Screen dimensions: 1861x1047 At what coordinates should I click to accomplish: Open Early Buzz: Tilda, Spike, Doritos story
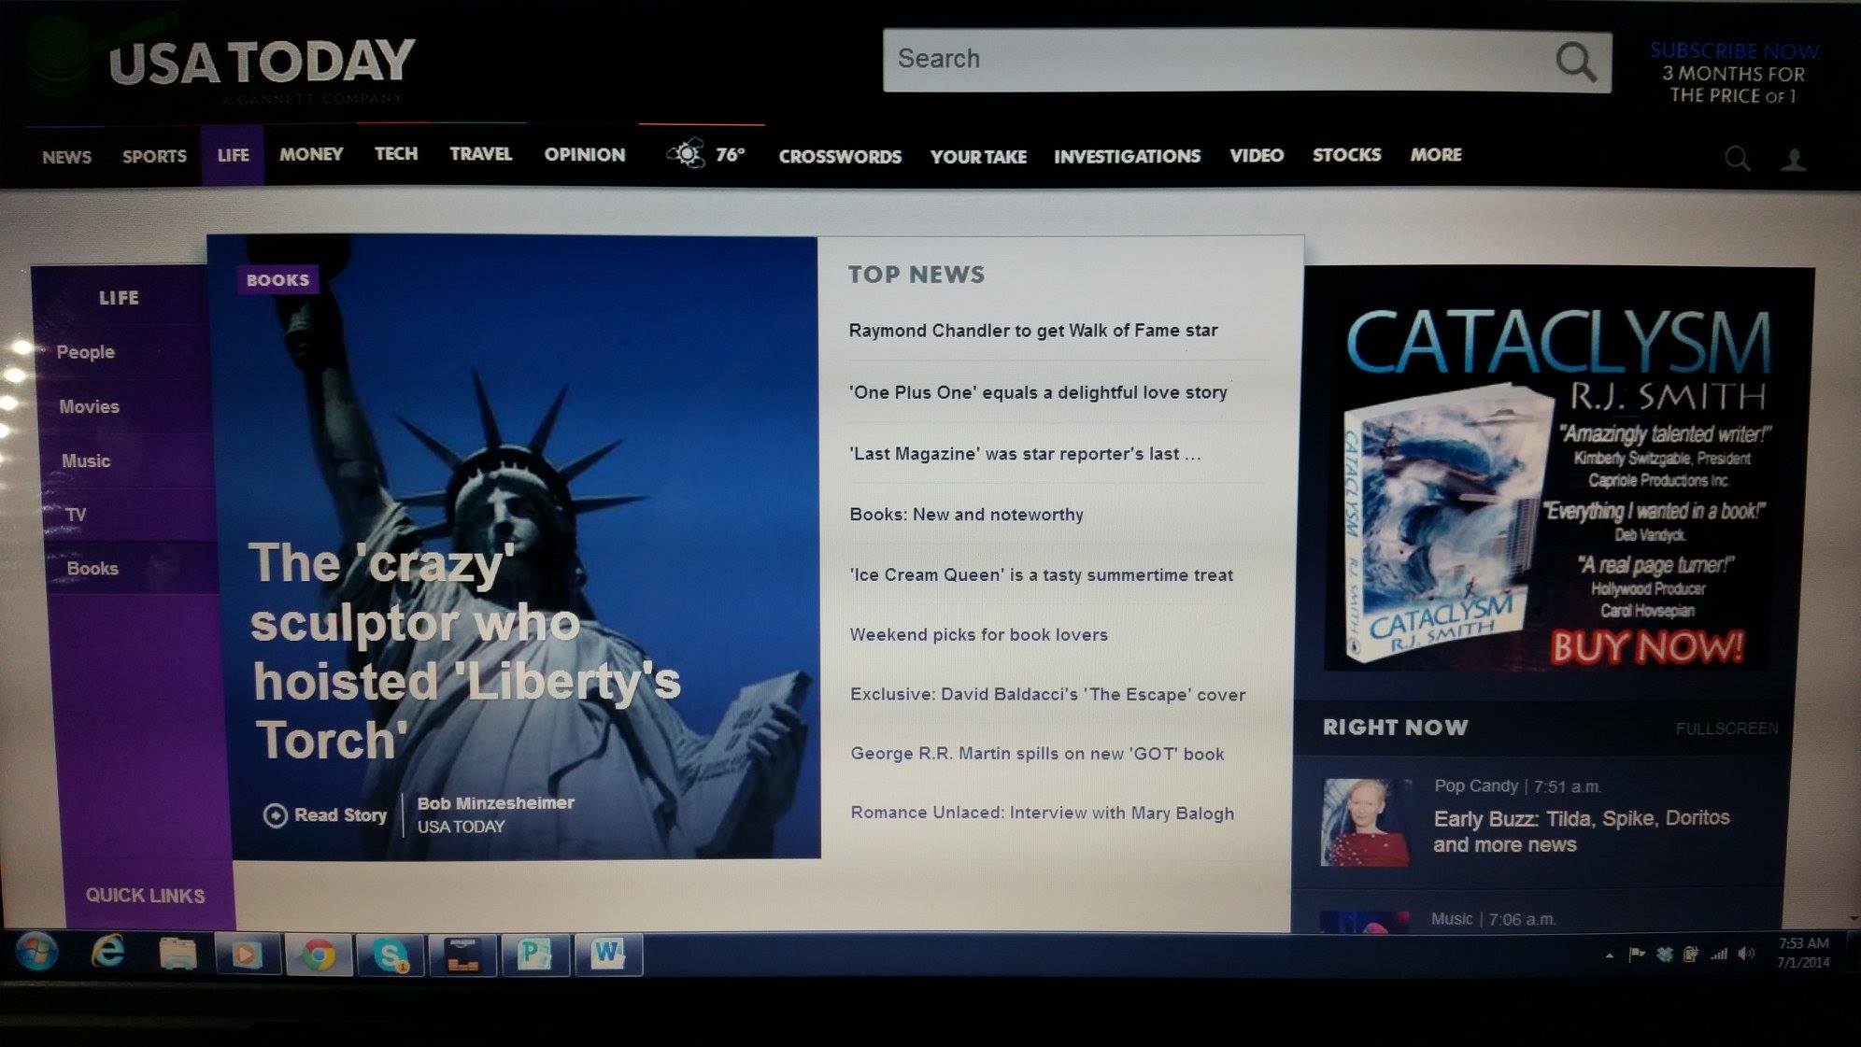pyautogui.click(x=1581, y=831)
